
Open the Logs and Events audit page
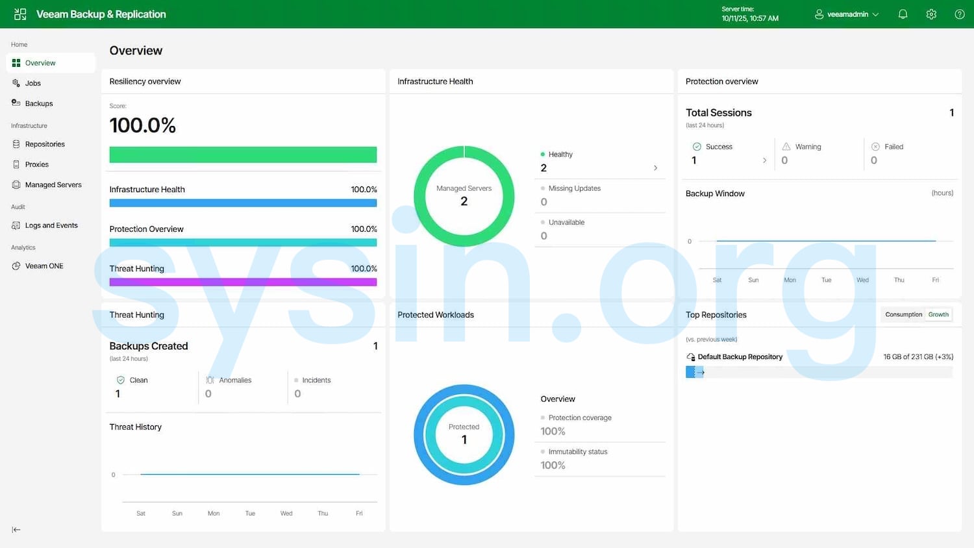pos(51,225)
